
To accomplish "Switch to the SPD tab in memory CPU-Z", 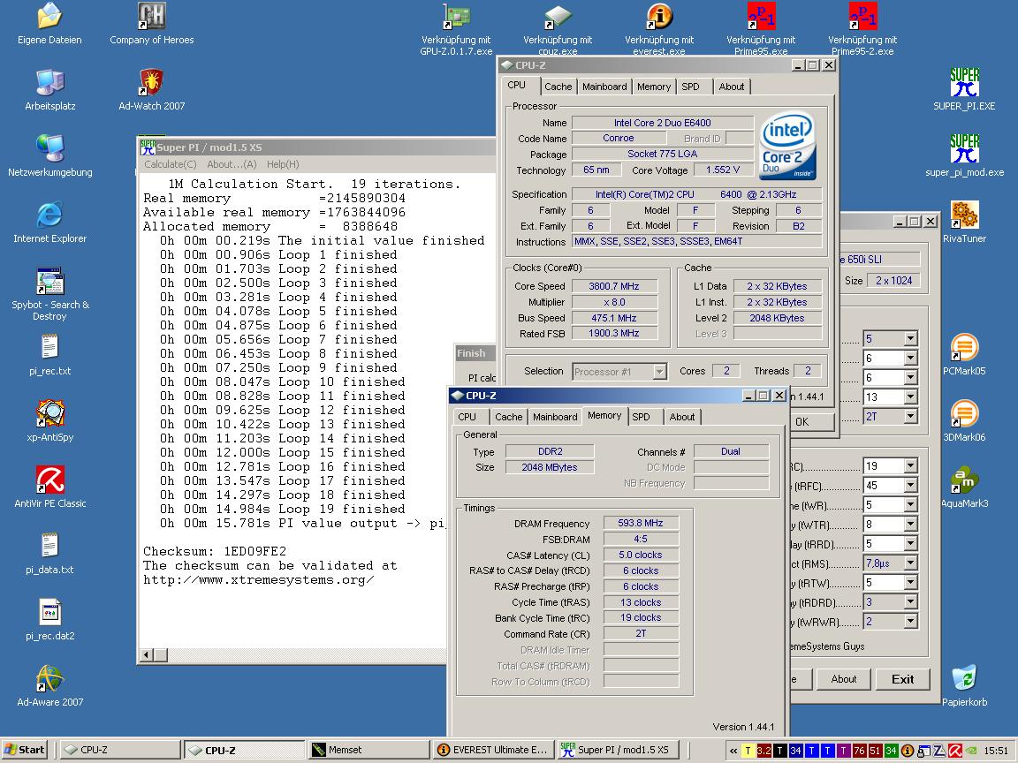I will point(642,417).
